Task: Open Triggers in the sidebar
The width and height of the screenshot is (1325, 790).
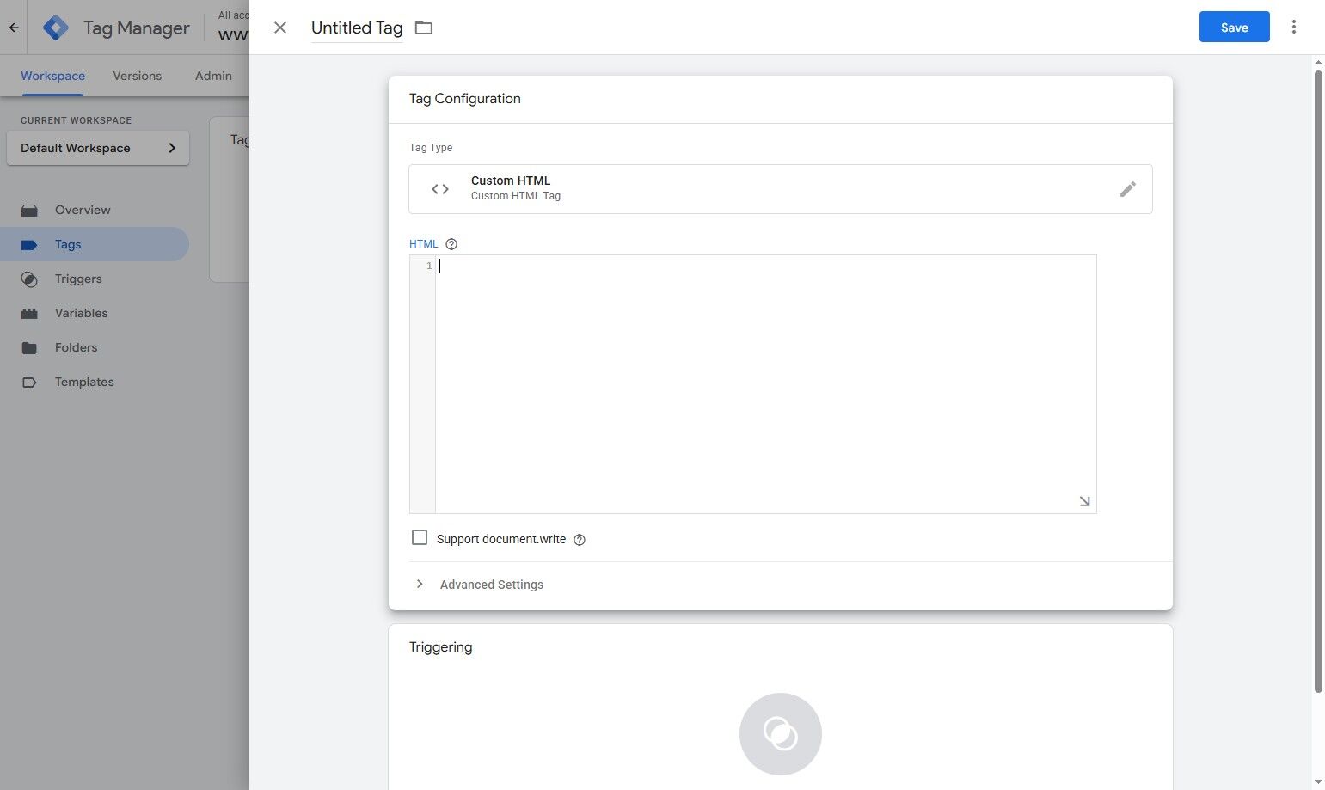Action: 95,279
